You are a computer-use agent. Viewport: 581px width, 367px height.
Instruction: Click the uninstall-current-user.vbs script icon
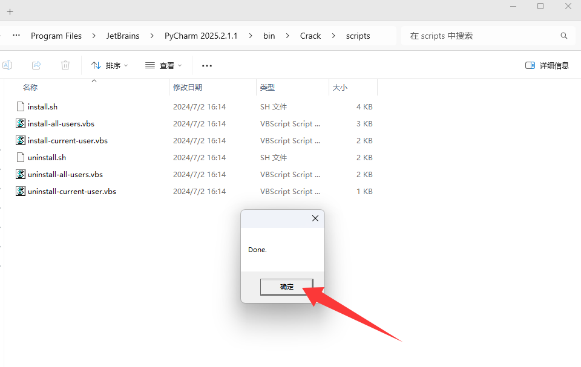pyautogui.click(x=21, y=192)
